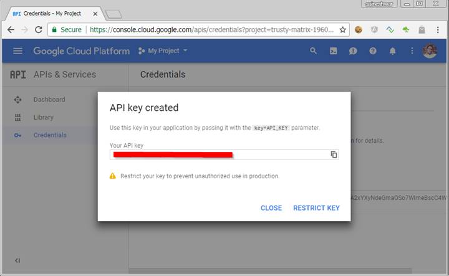Open the header three-dot utilities menu
Screen dimensions: 449x276
click(412, 51)
